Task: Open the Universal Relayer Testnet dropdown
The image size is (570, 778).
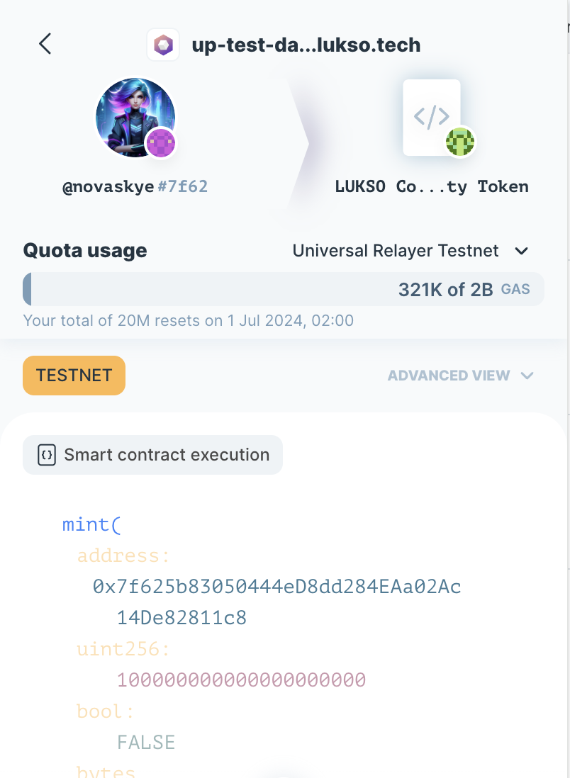Action: tap(410, 251)
